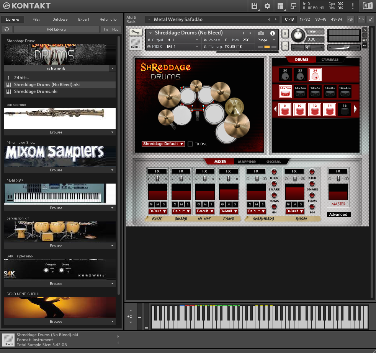Click the right arrow in toms row
The image size is (376, 353).
[x=355, y=109]
